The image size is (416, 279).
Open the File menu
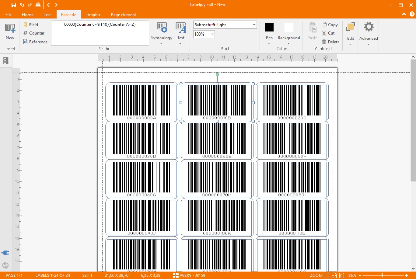pyautogui.click(x=9, y=15)
